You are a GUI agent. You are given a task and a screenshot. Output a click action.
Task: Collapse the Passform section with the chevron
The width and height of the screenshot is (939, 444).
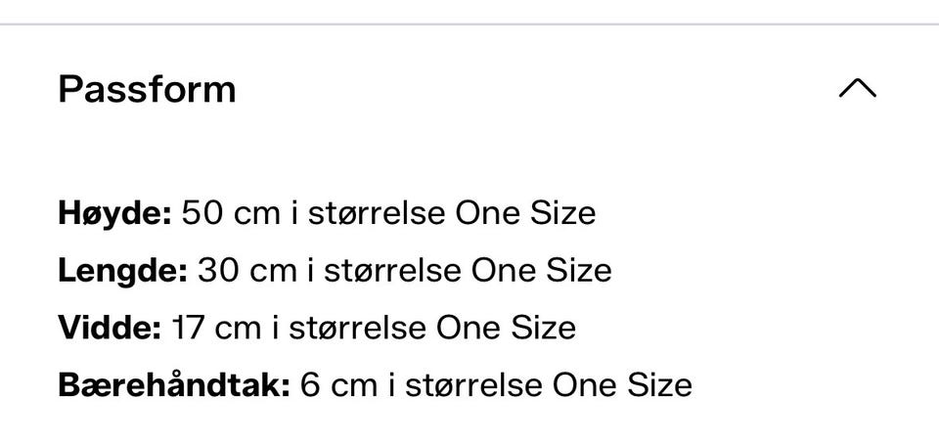pyautogui.click(x=858, y=88)
